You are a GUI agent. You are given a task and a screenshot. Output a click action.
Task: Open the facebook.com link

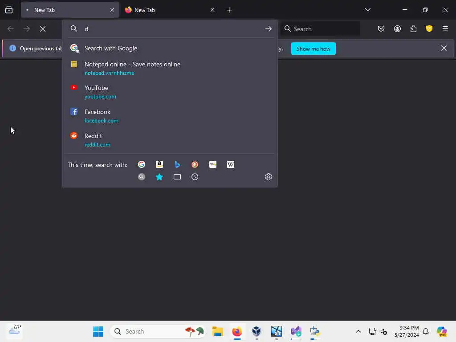coord(101,121)
